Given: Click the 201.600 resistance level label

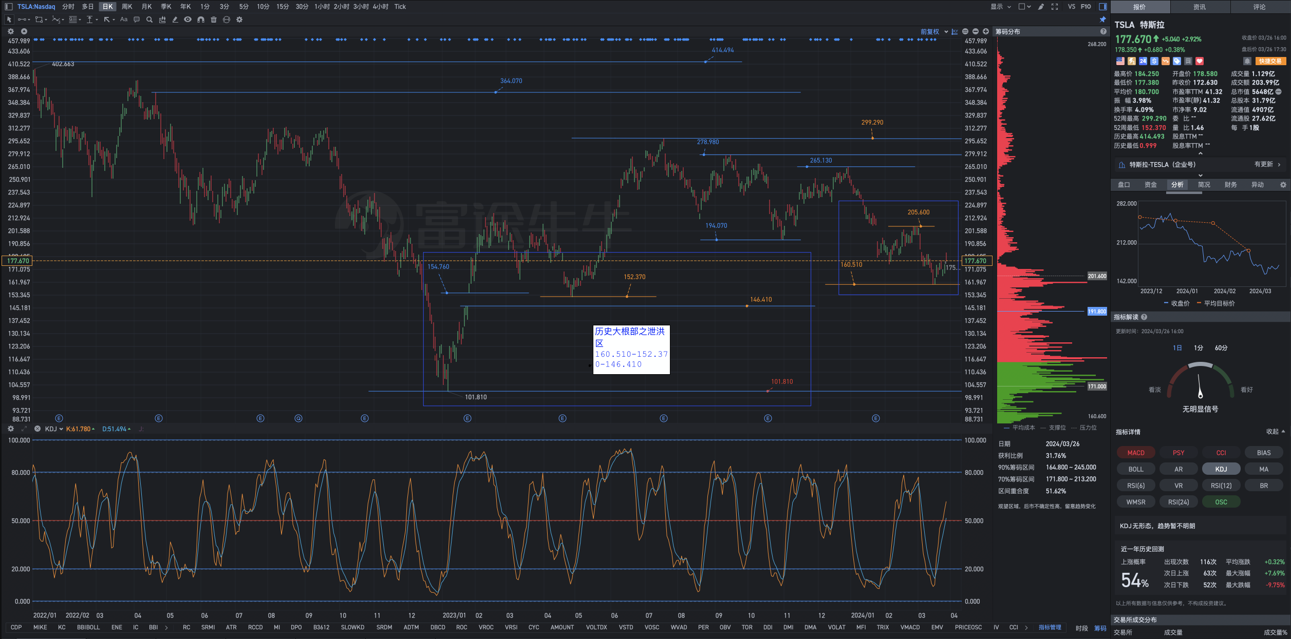Looking at the screenshot, I should click(x=1097, y=276).
